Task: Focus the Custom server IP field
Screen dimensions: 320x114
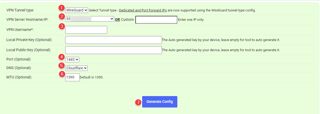Action: (156, 20)
